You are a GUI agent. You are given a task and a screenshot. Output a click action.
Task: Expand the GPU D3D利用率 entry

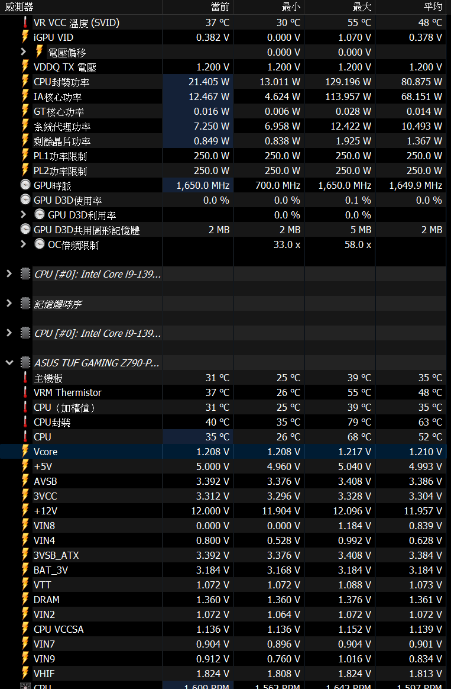point(24,215)
